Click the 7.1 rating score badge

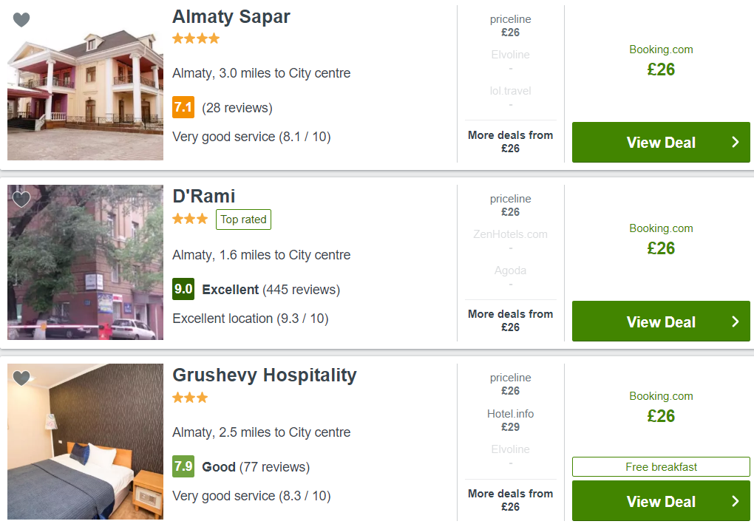(183, 107)
